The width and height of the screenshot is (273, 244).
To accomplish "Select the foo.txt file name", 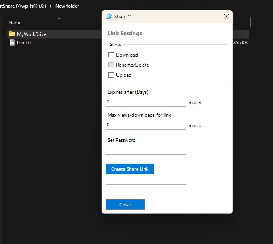I will [24, 42].
